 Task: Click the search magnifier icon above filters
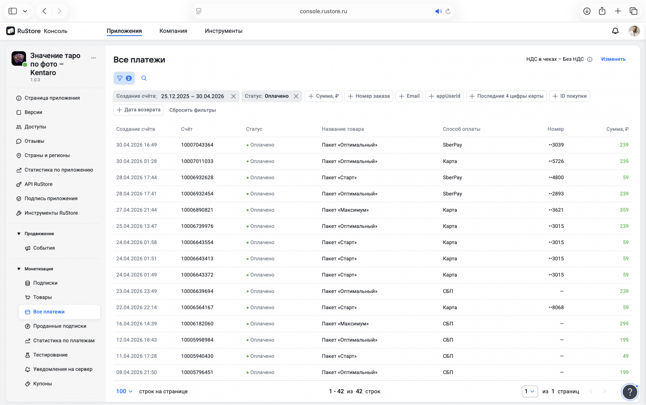144,78
